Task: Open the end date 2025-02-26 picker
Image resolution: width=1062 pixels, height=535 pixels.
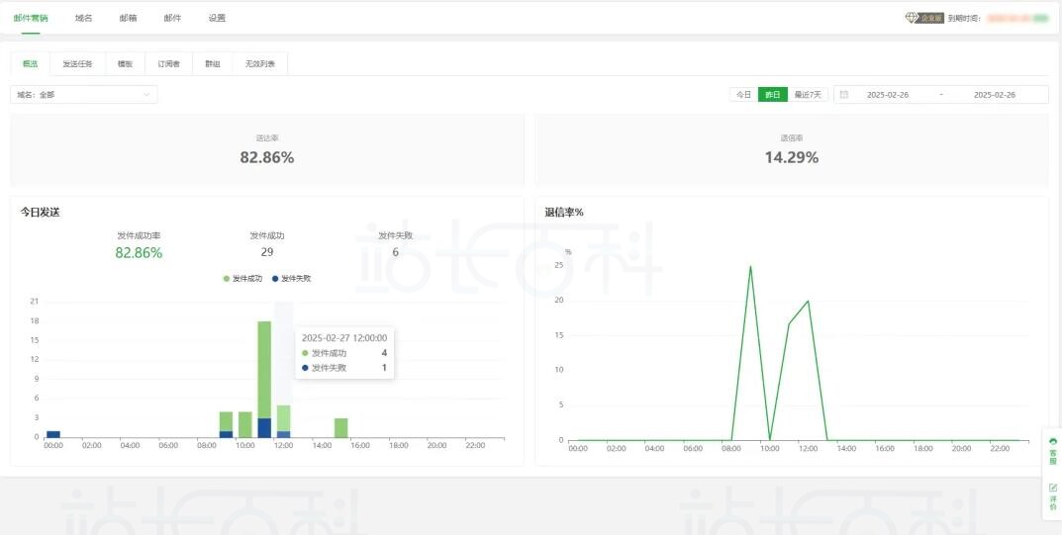Action: pyautogui.click(x=995, y=95)
